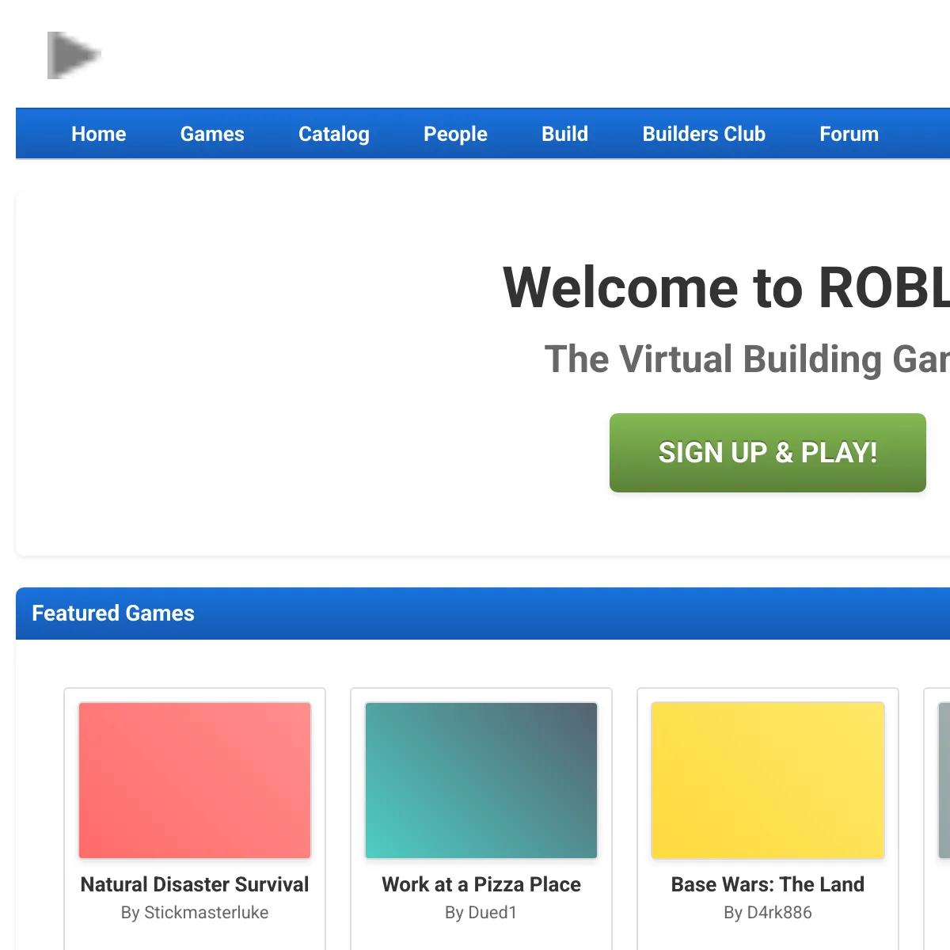Open the Catalog navigation item
This screenshot has width=950, height=950.
pos(334,134)
